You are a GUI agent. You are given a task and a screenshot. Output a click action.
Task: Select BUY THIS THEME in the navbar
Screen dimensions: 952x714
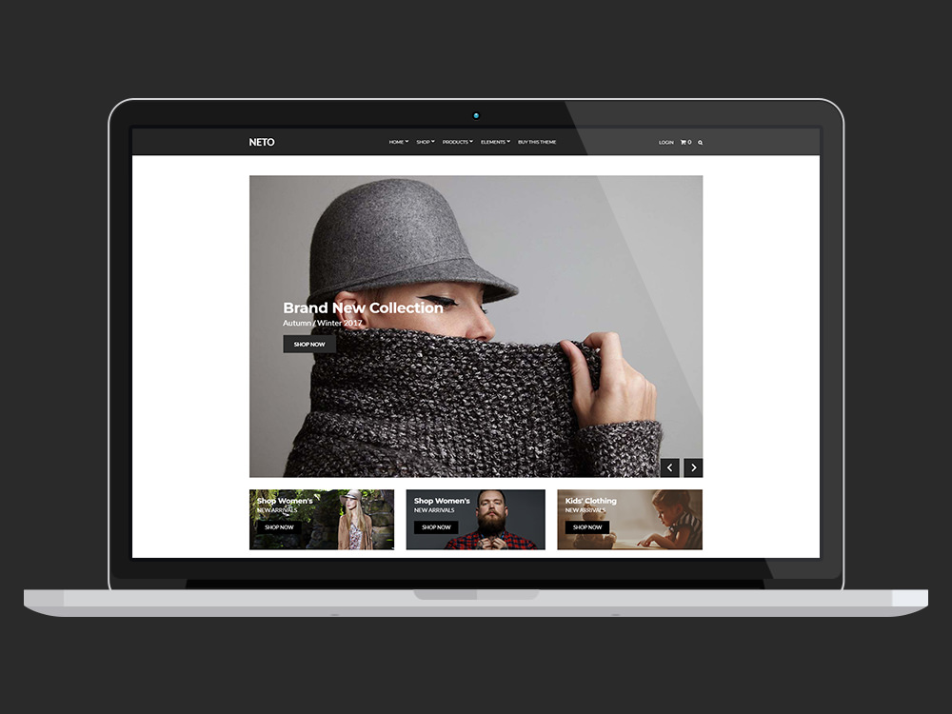point(537,141)
